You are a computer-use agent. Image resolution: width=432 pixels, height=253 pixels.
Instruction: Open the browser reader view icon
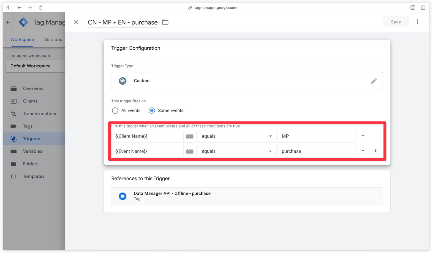tap(413, 8)
